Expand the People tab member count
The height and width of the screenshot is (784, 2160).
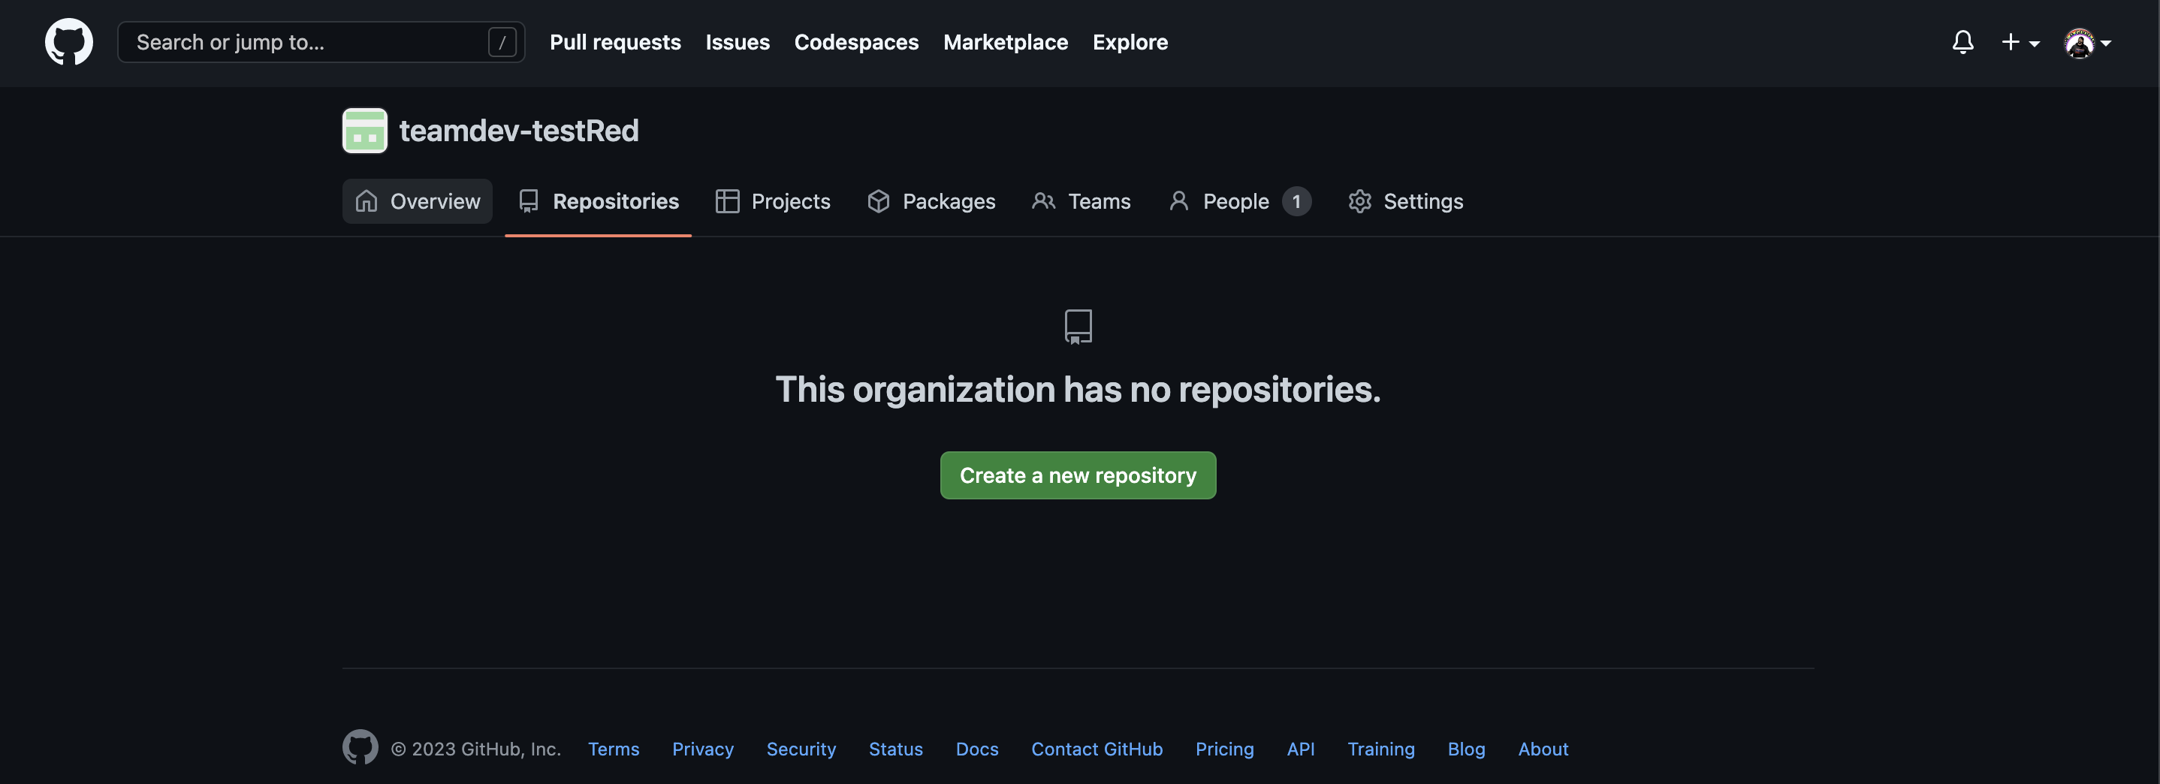[1296, 201]
